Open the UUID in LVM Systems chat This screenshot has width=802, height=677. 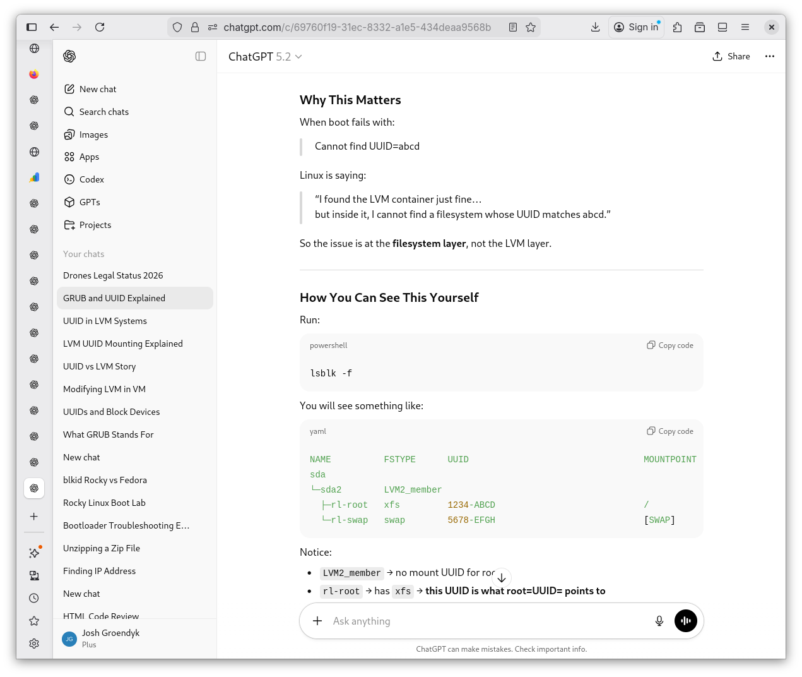pyautogui.click(x=105, y=321)
